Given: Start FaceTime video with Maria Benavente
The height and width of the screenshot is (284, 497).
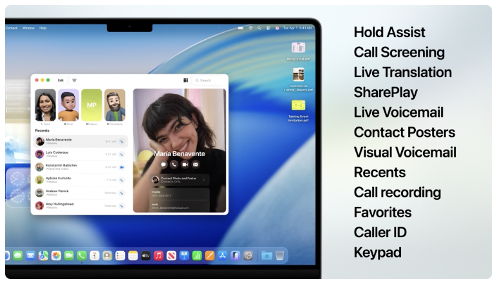Looking at the screenshot, I should point(185,164).
